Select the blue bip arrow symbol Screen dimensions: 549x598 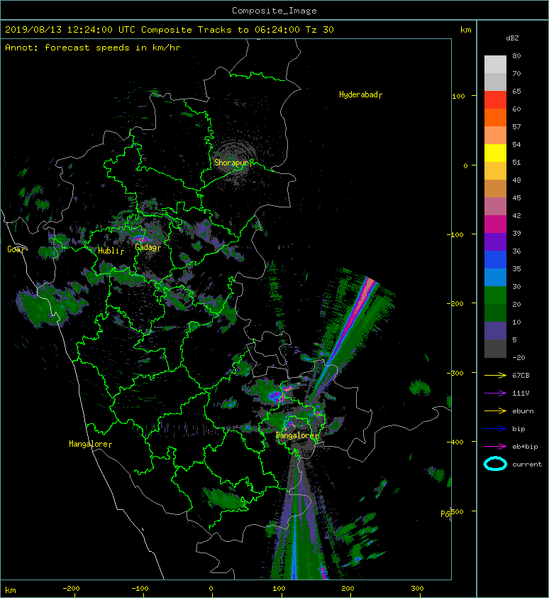pos(495,429)
